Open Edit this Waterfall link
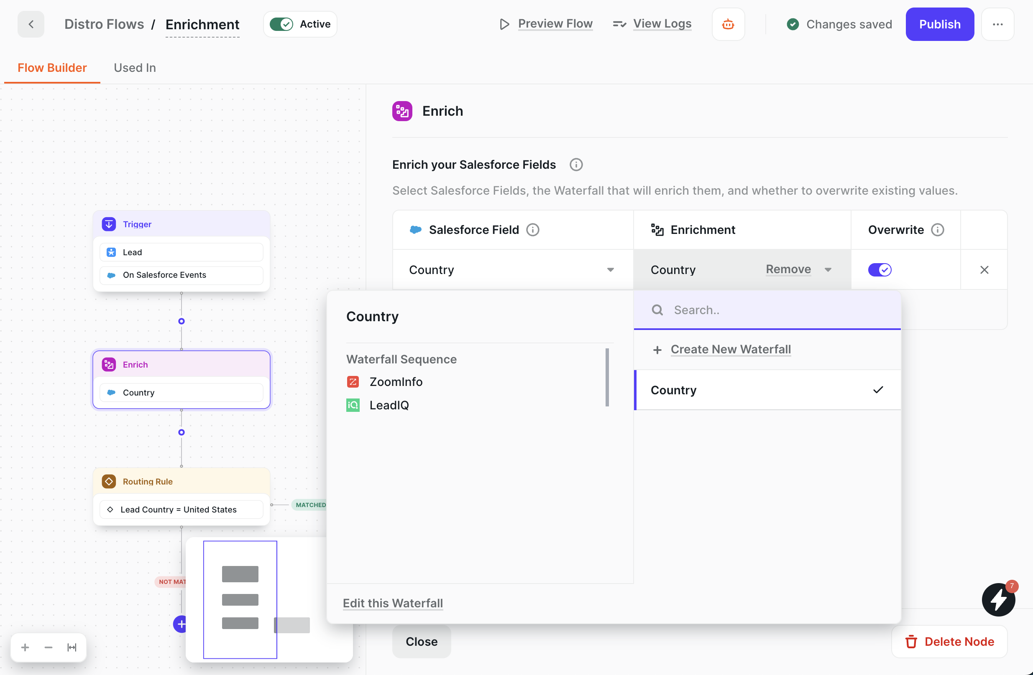 [393, 603]
